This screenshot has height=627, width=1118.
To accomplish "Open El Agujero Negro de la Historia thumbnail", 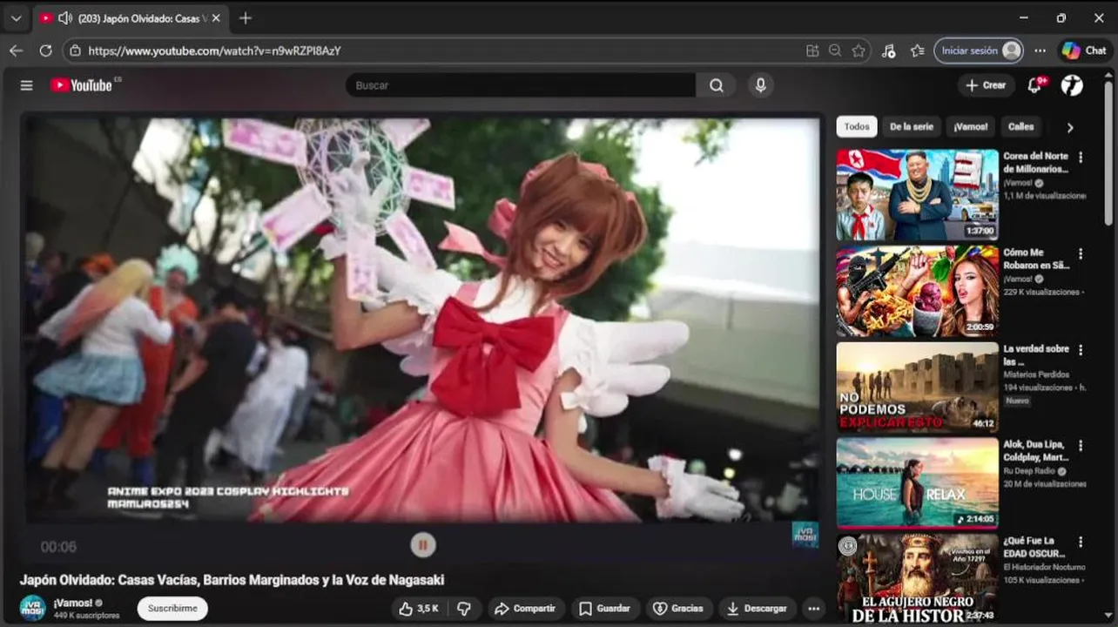I will (917, 579).
